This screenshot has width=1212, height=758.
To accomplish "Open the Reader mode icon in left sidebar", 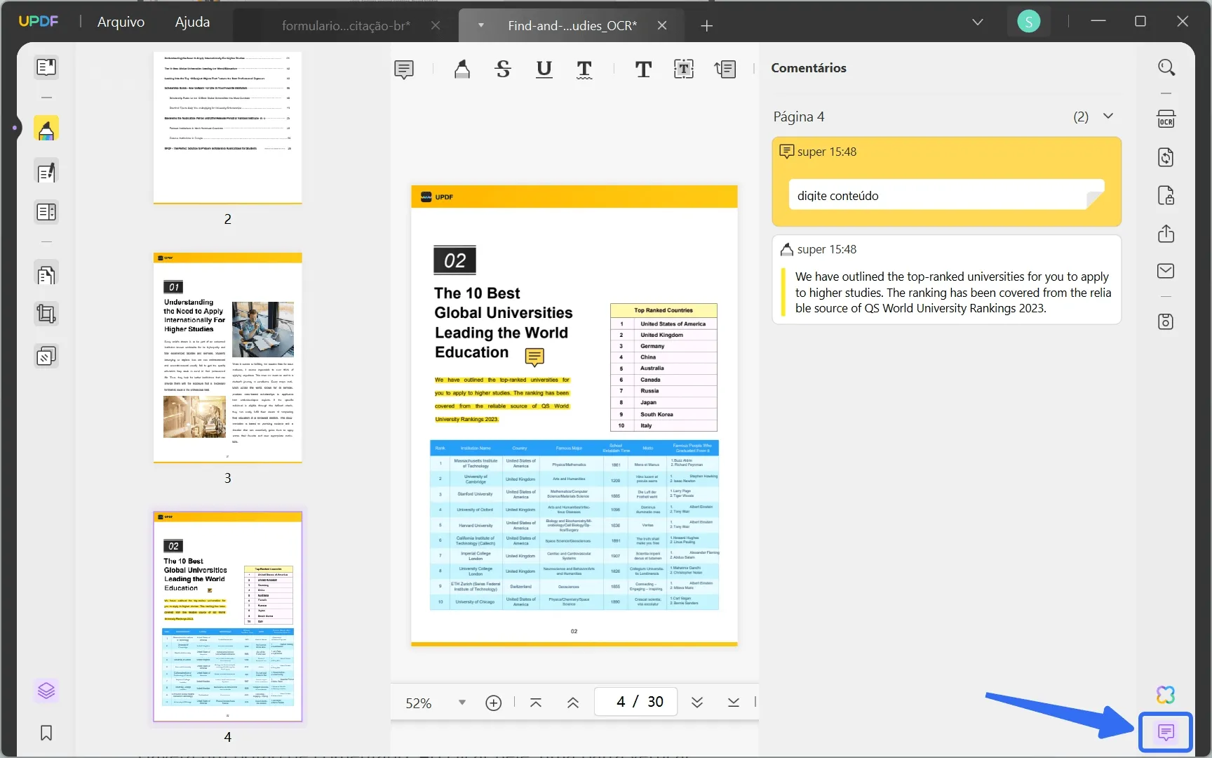I will [46, 67].
